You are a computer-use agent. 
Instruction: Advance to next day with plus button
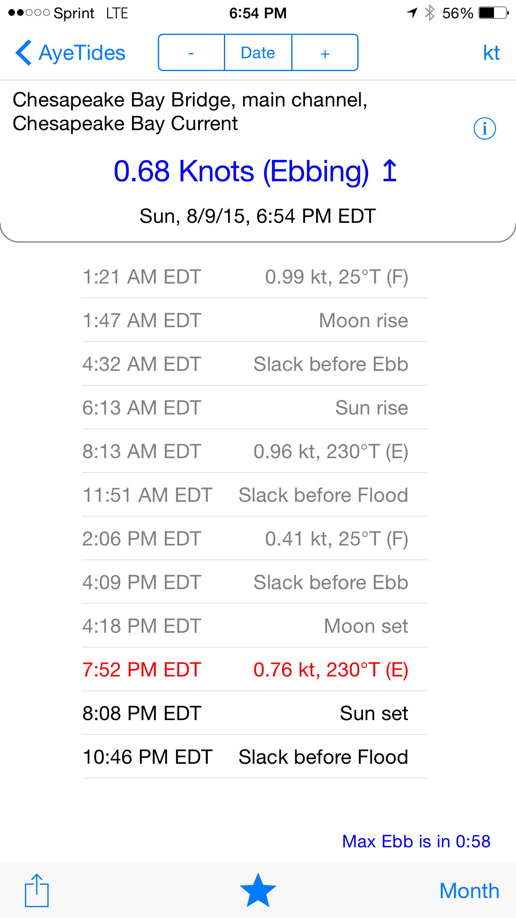pos(325,53)
